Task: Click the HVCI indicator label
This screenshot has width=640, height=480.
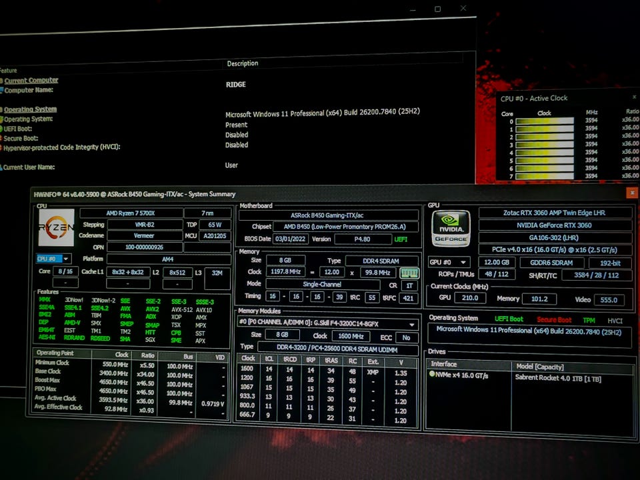Action: (615, 321)
